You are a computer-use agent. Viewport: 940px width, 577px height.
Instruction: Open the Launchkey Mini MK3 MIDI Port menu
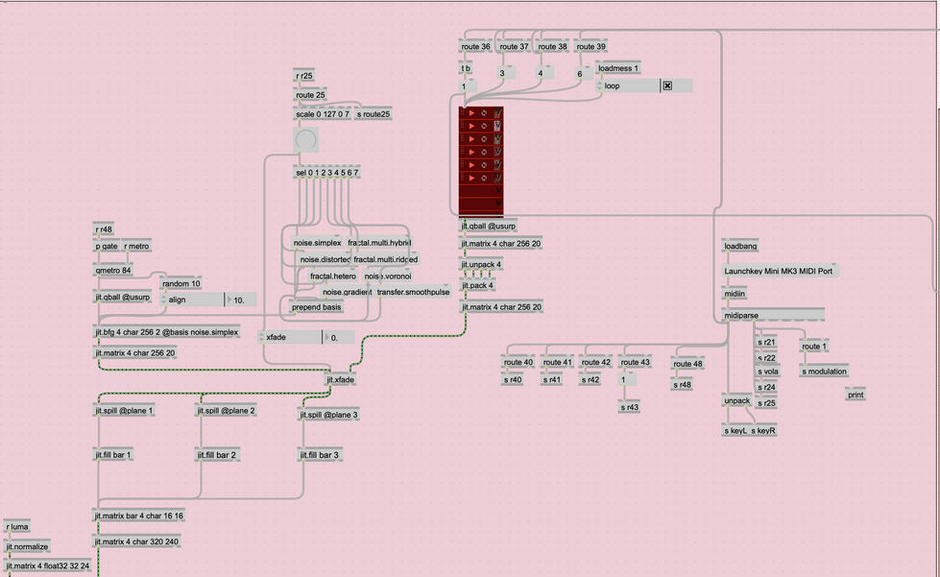[781, 271]
